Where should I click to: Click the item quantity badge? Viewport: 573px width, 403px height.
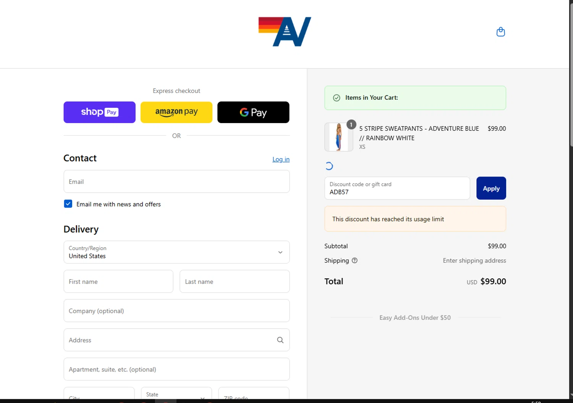tap(351, 125)
